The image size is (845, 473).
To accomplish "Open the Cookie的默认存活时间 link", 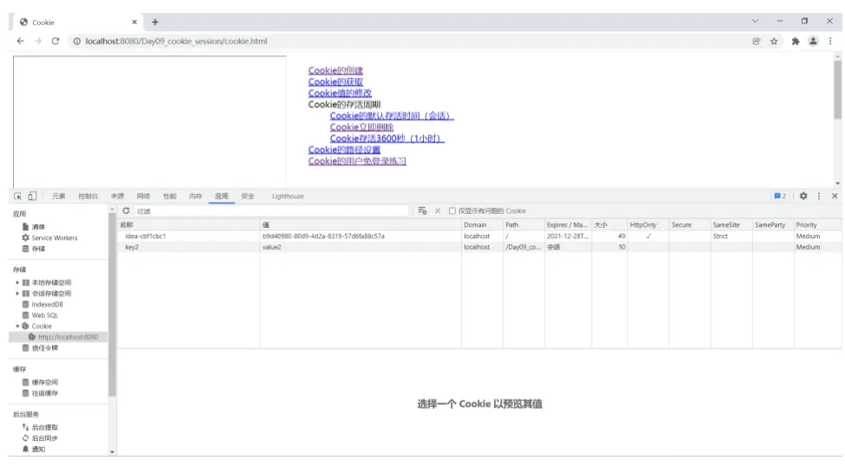I will pyautogui.click(x=392, y=116).
